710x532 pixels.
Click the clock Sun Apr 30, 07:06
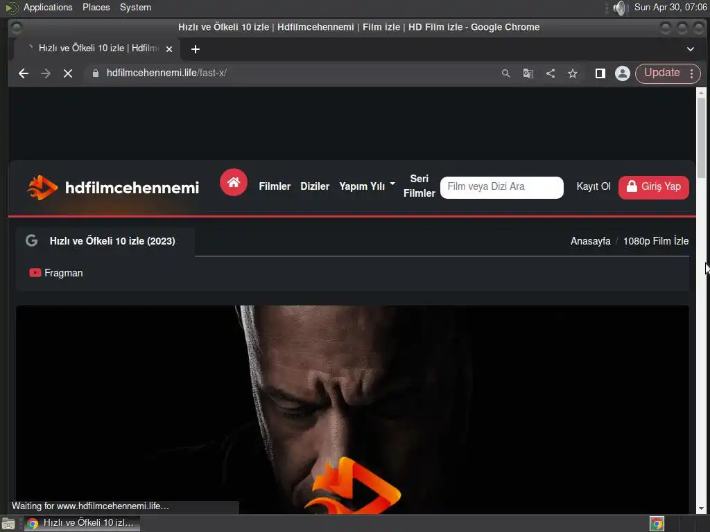(670, 7)
